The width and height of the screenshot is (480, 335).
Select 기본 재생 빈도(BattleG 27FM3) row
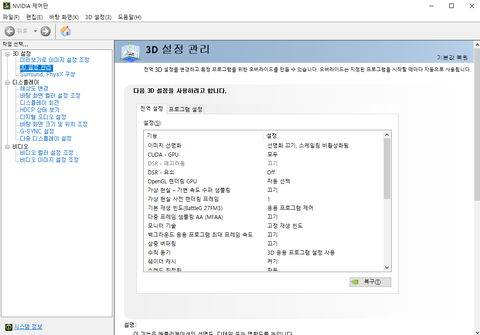[263, 208]
